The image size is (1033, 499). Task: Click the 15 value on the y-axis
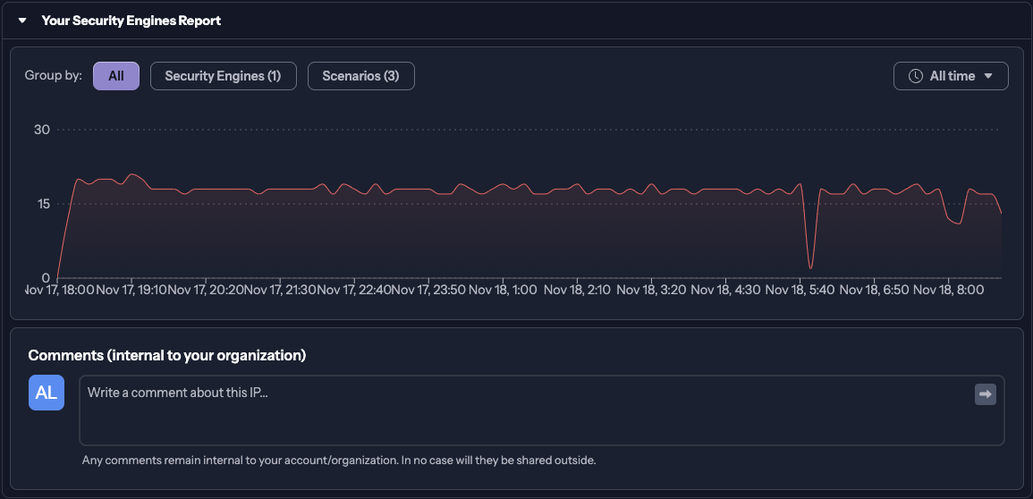pos(41,204)
